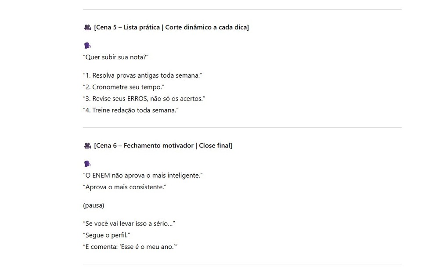Click the line "Aprova o mais consistente."
This screenshot has width=432, height=273.
(x=125, y=187)
